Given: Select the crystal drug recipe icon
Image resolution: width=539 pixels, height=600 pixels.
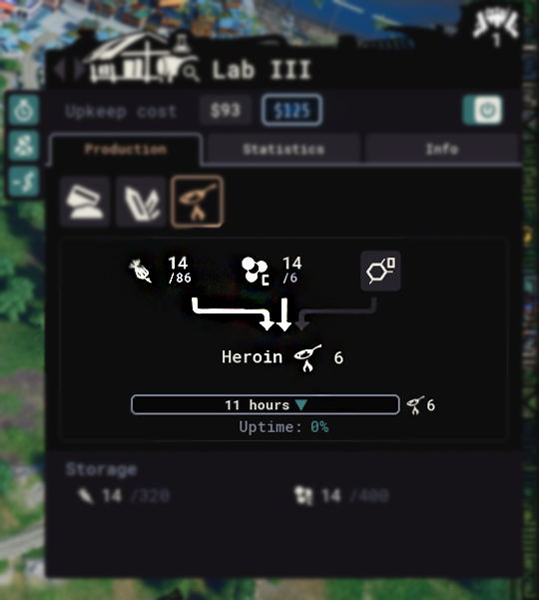Looking at the screenshot, I should pos(141,202).
